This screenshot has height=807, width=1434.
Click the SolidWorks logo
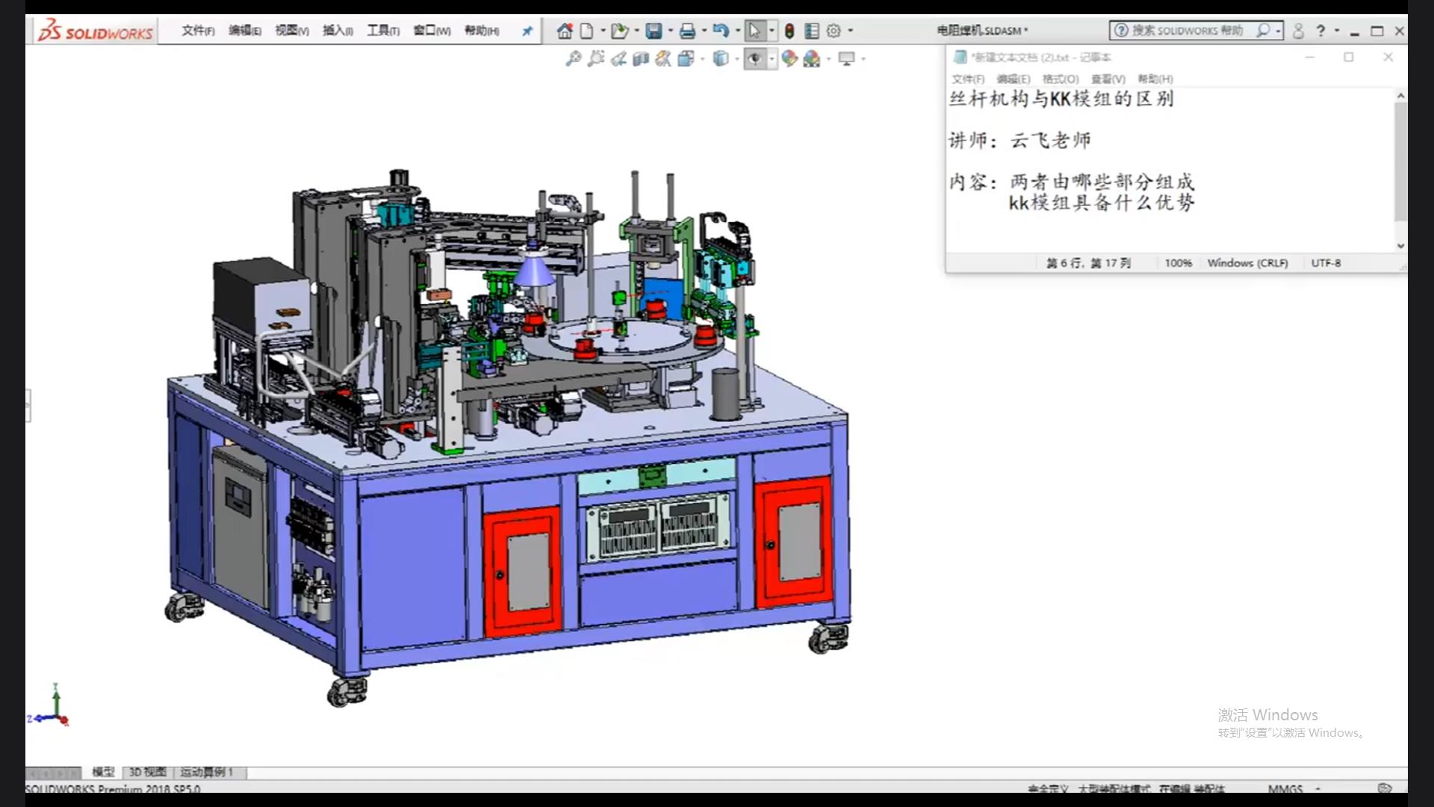[96, 31]
